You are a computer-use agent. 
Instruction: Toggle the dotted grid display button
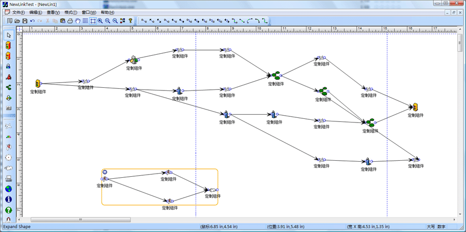point(85,21)
